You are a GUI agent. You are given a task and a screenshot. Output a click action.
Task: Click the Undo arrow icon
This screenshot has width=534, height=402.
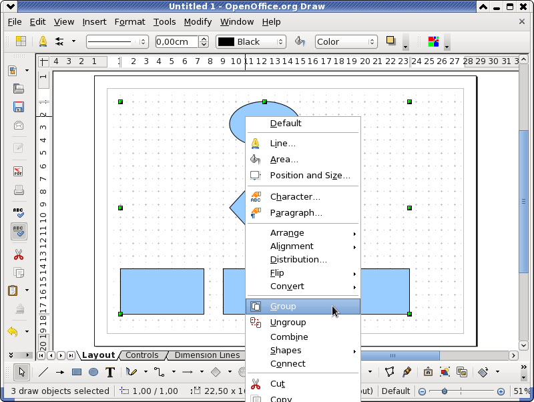pyautogui.click(x=13, y=331)
